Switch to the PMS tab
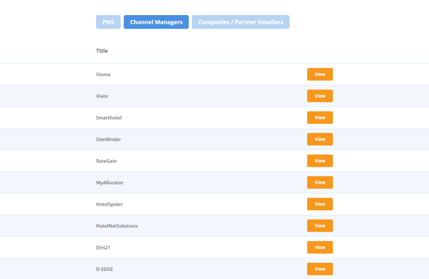Screen dimensions: 429x279 coord(108,22)
